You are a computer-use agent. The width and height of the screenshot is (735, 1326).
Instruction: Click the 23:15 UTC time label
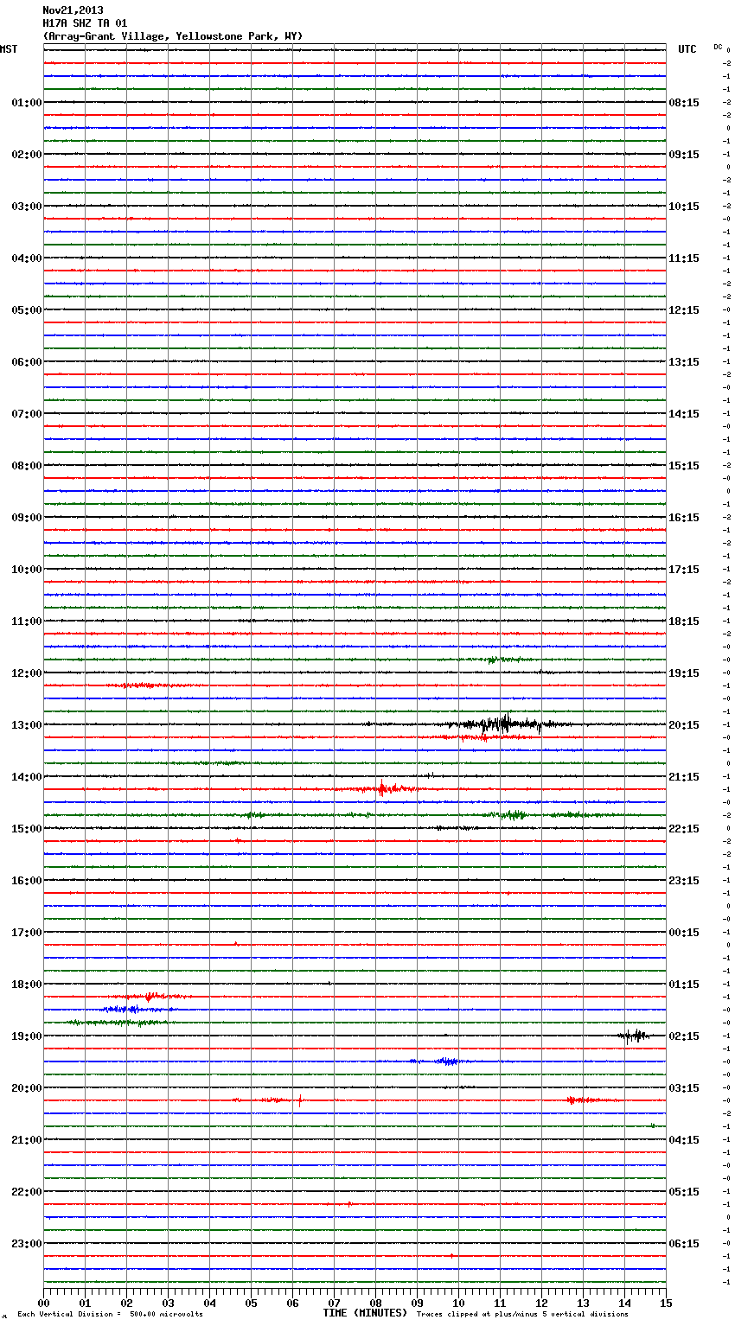(684, 881)
